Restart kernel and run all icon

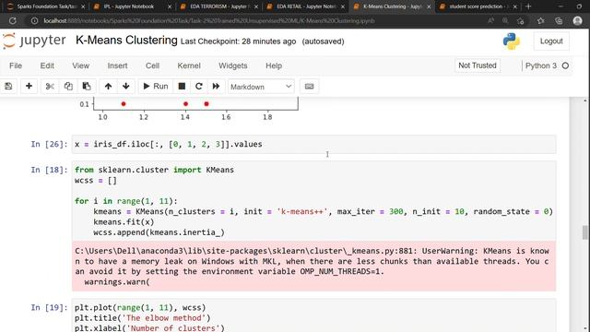pyautogui.click(x=216, y=86)
